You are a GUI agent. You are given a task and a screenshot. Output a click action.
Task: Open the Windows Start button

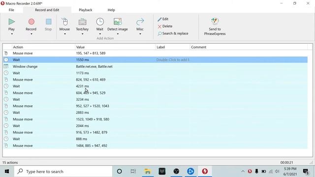[x=7, y=172]
